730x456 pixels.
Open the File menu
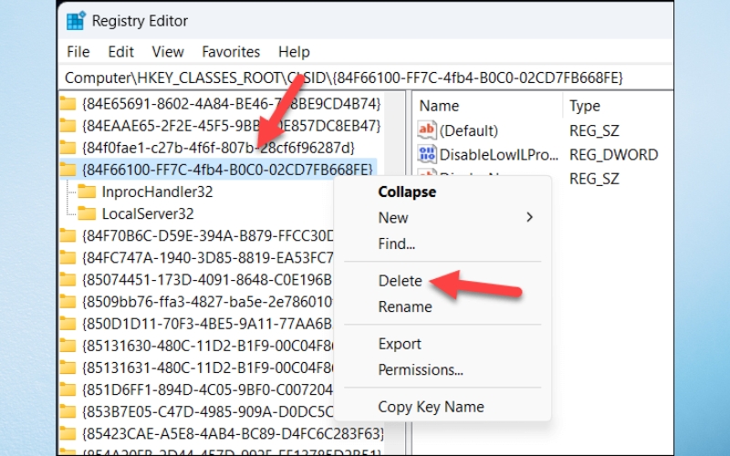[x=78, y=52]
